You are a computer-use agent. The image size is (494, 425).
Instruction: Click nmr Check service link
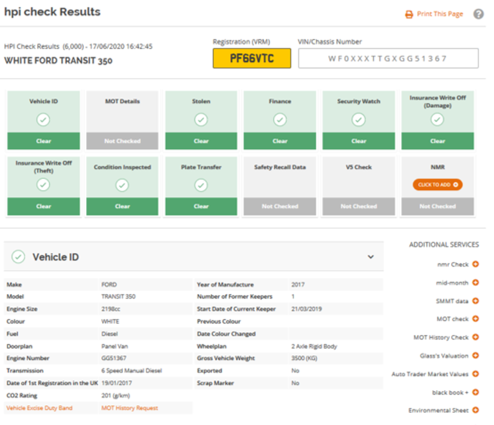pyautogui.click(x=453, y=264)
